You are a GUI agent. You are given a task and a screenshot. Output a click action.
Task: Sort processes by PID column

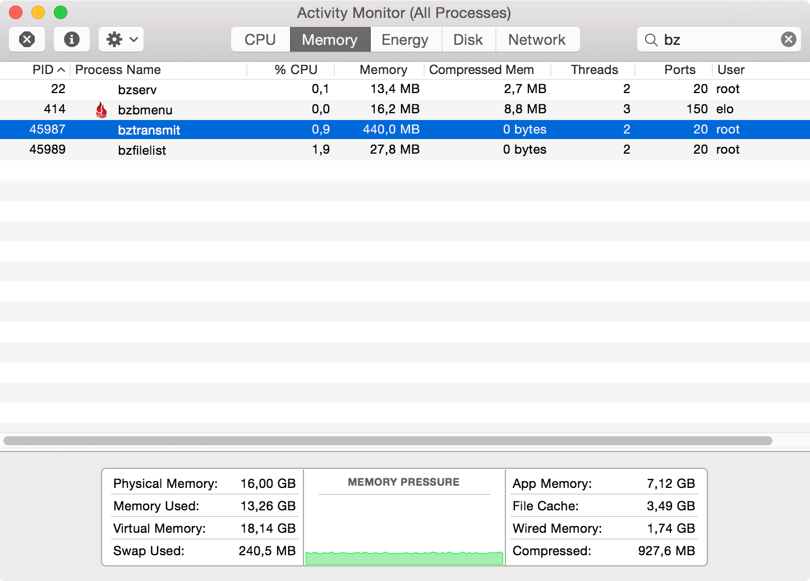click(43, 70)
